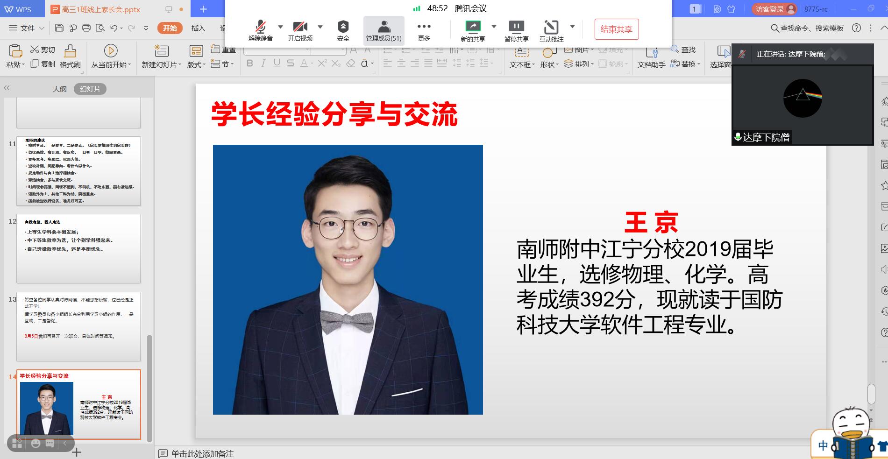Switch to the 插入 ribbon tab
The image size is (888, 459).
(x=198, y=28)
